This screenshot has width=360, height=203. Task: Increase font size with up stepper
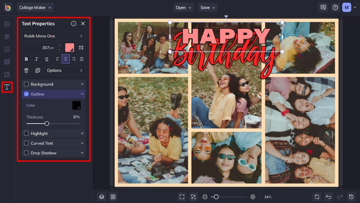coord(59,45)
